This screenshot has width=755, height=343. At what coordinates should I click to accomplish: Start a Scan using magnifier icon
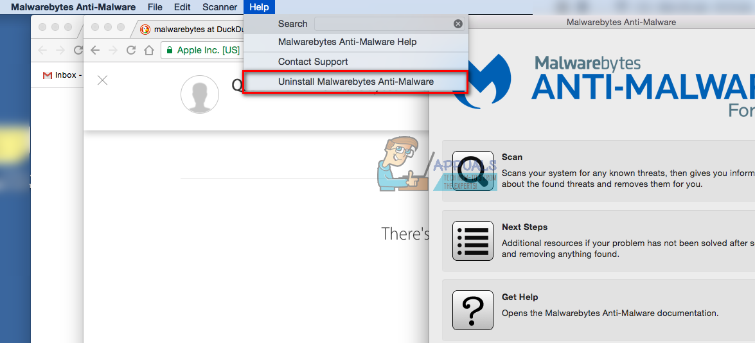[x=473, y=171]
